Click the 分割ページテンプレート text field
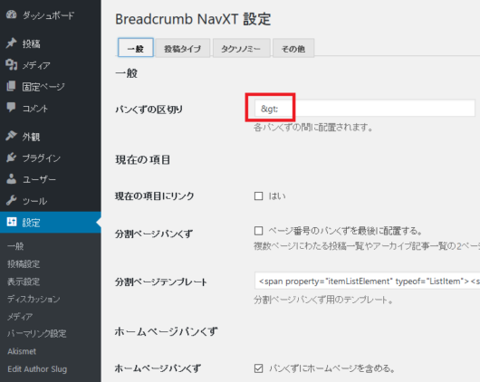Screen dimensions: 480x382 [367, 281]
